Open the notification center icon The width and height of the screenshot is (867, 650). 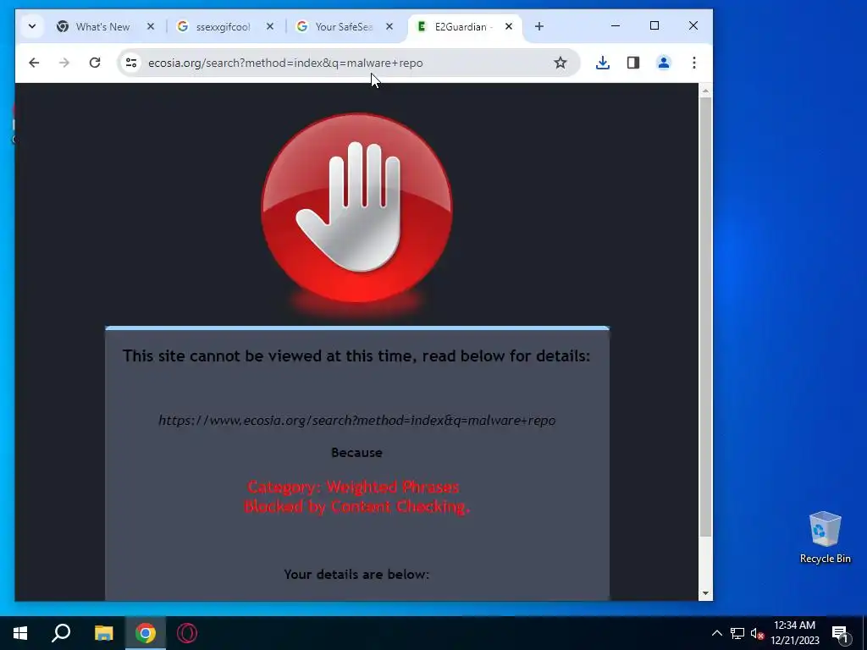pos(839,633)
